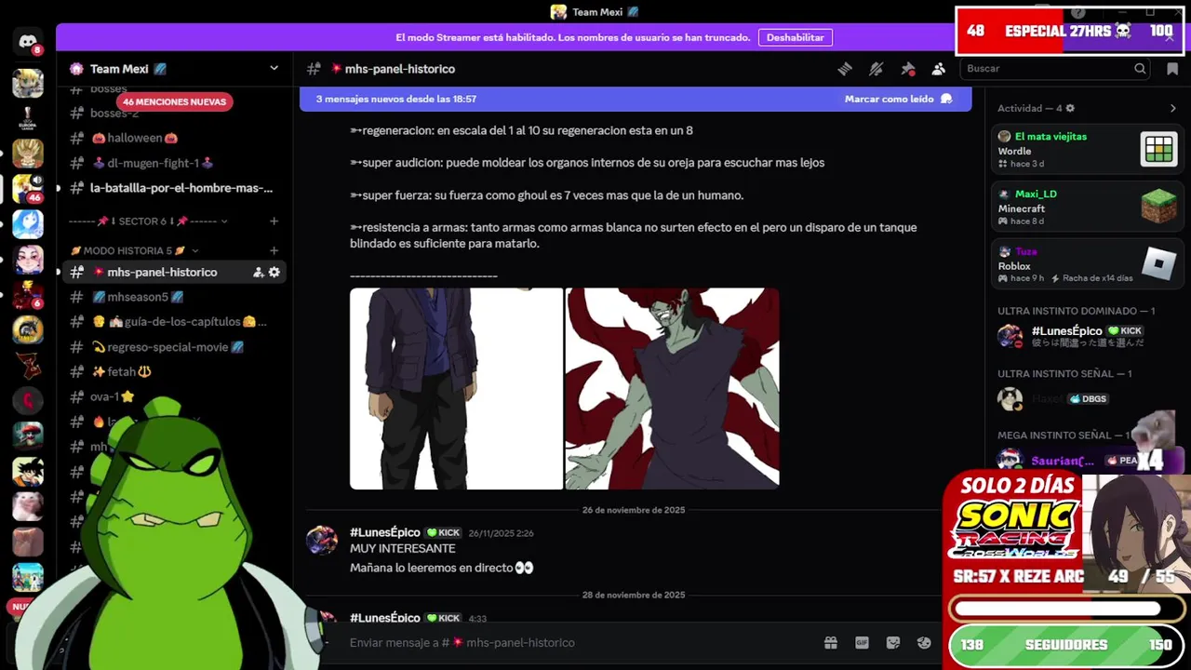Image resolution: width=1191 pixels, height=670 pixels.
Task: Add channel to MODO HISTORIA 5 category
Action: click(274, 250)
